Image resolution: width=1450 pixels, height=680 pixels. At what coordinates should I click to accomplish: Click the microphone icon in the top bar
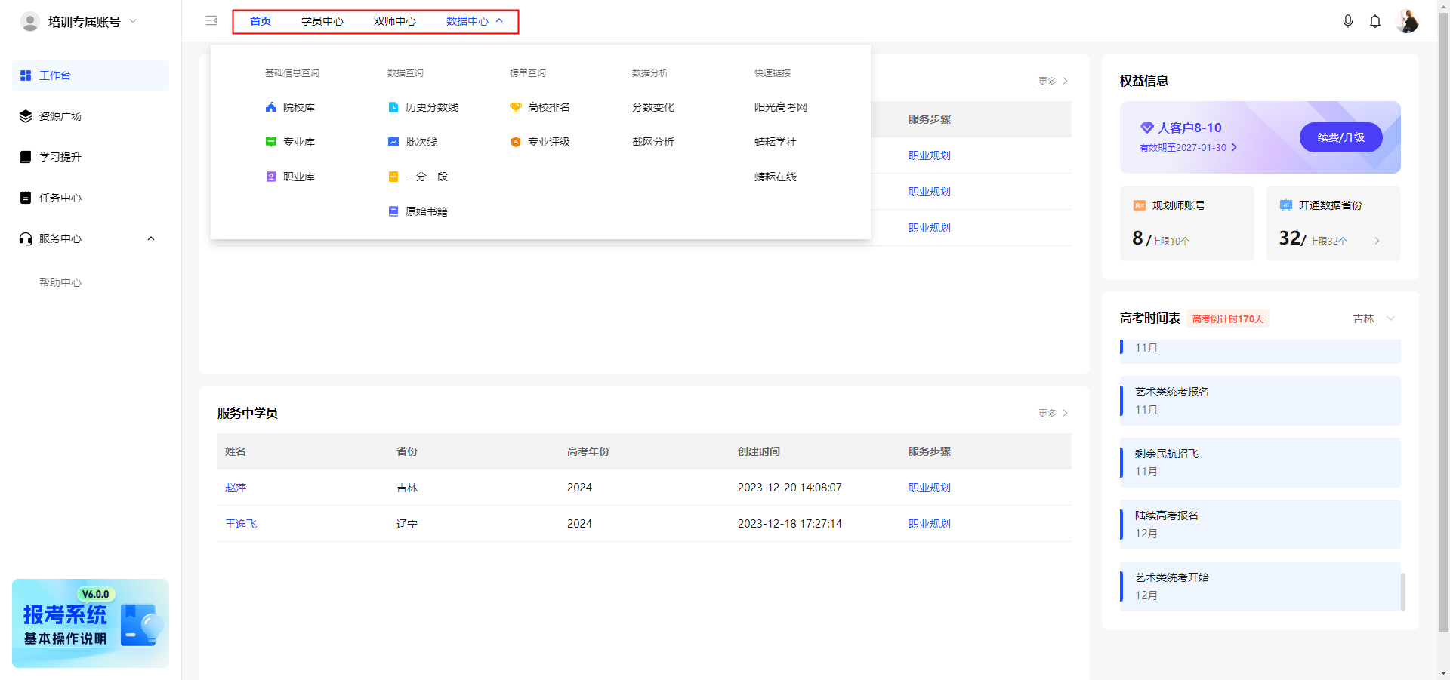point(1348,21)
